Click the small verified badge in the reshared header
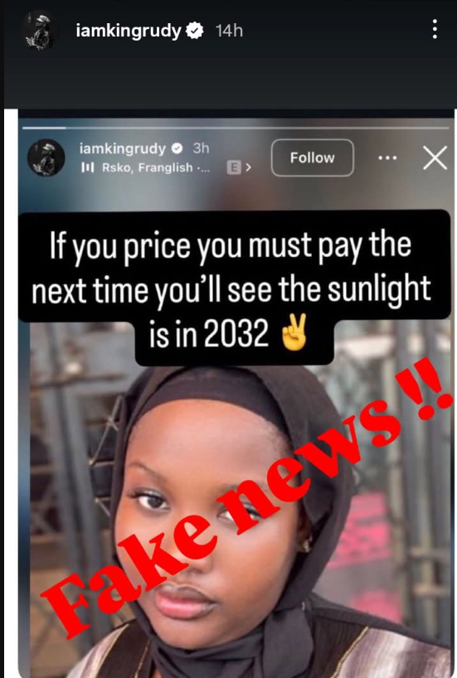The image size is (457, 678). pyautogui.click(x=177, y=148)
